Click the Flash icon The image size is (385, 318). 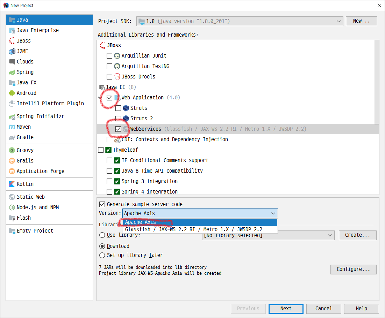[12, 218]
